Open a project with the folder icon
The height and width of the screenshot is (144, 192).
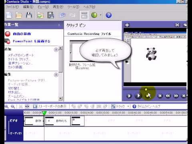(x=19, y=15)
